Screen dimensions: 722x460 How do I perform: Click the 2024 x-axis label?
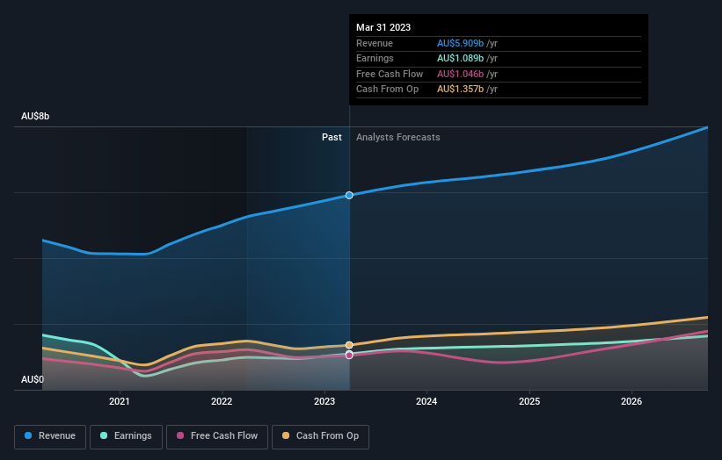(x=427, y=401)
